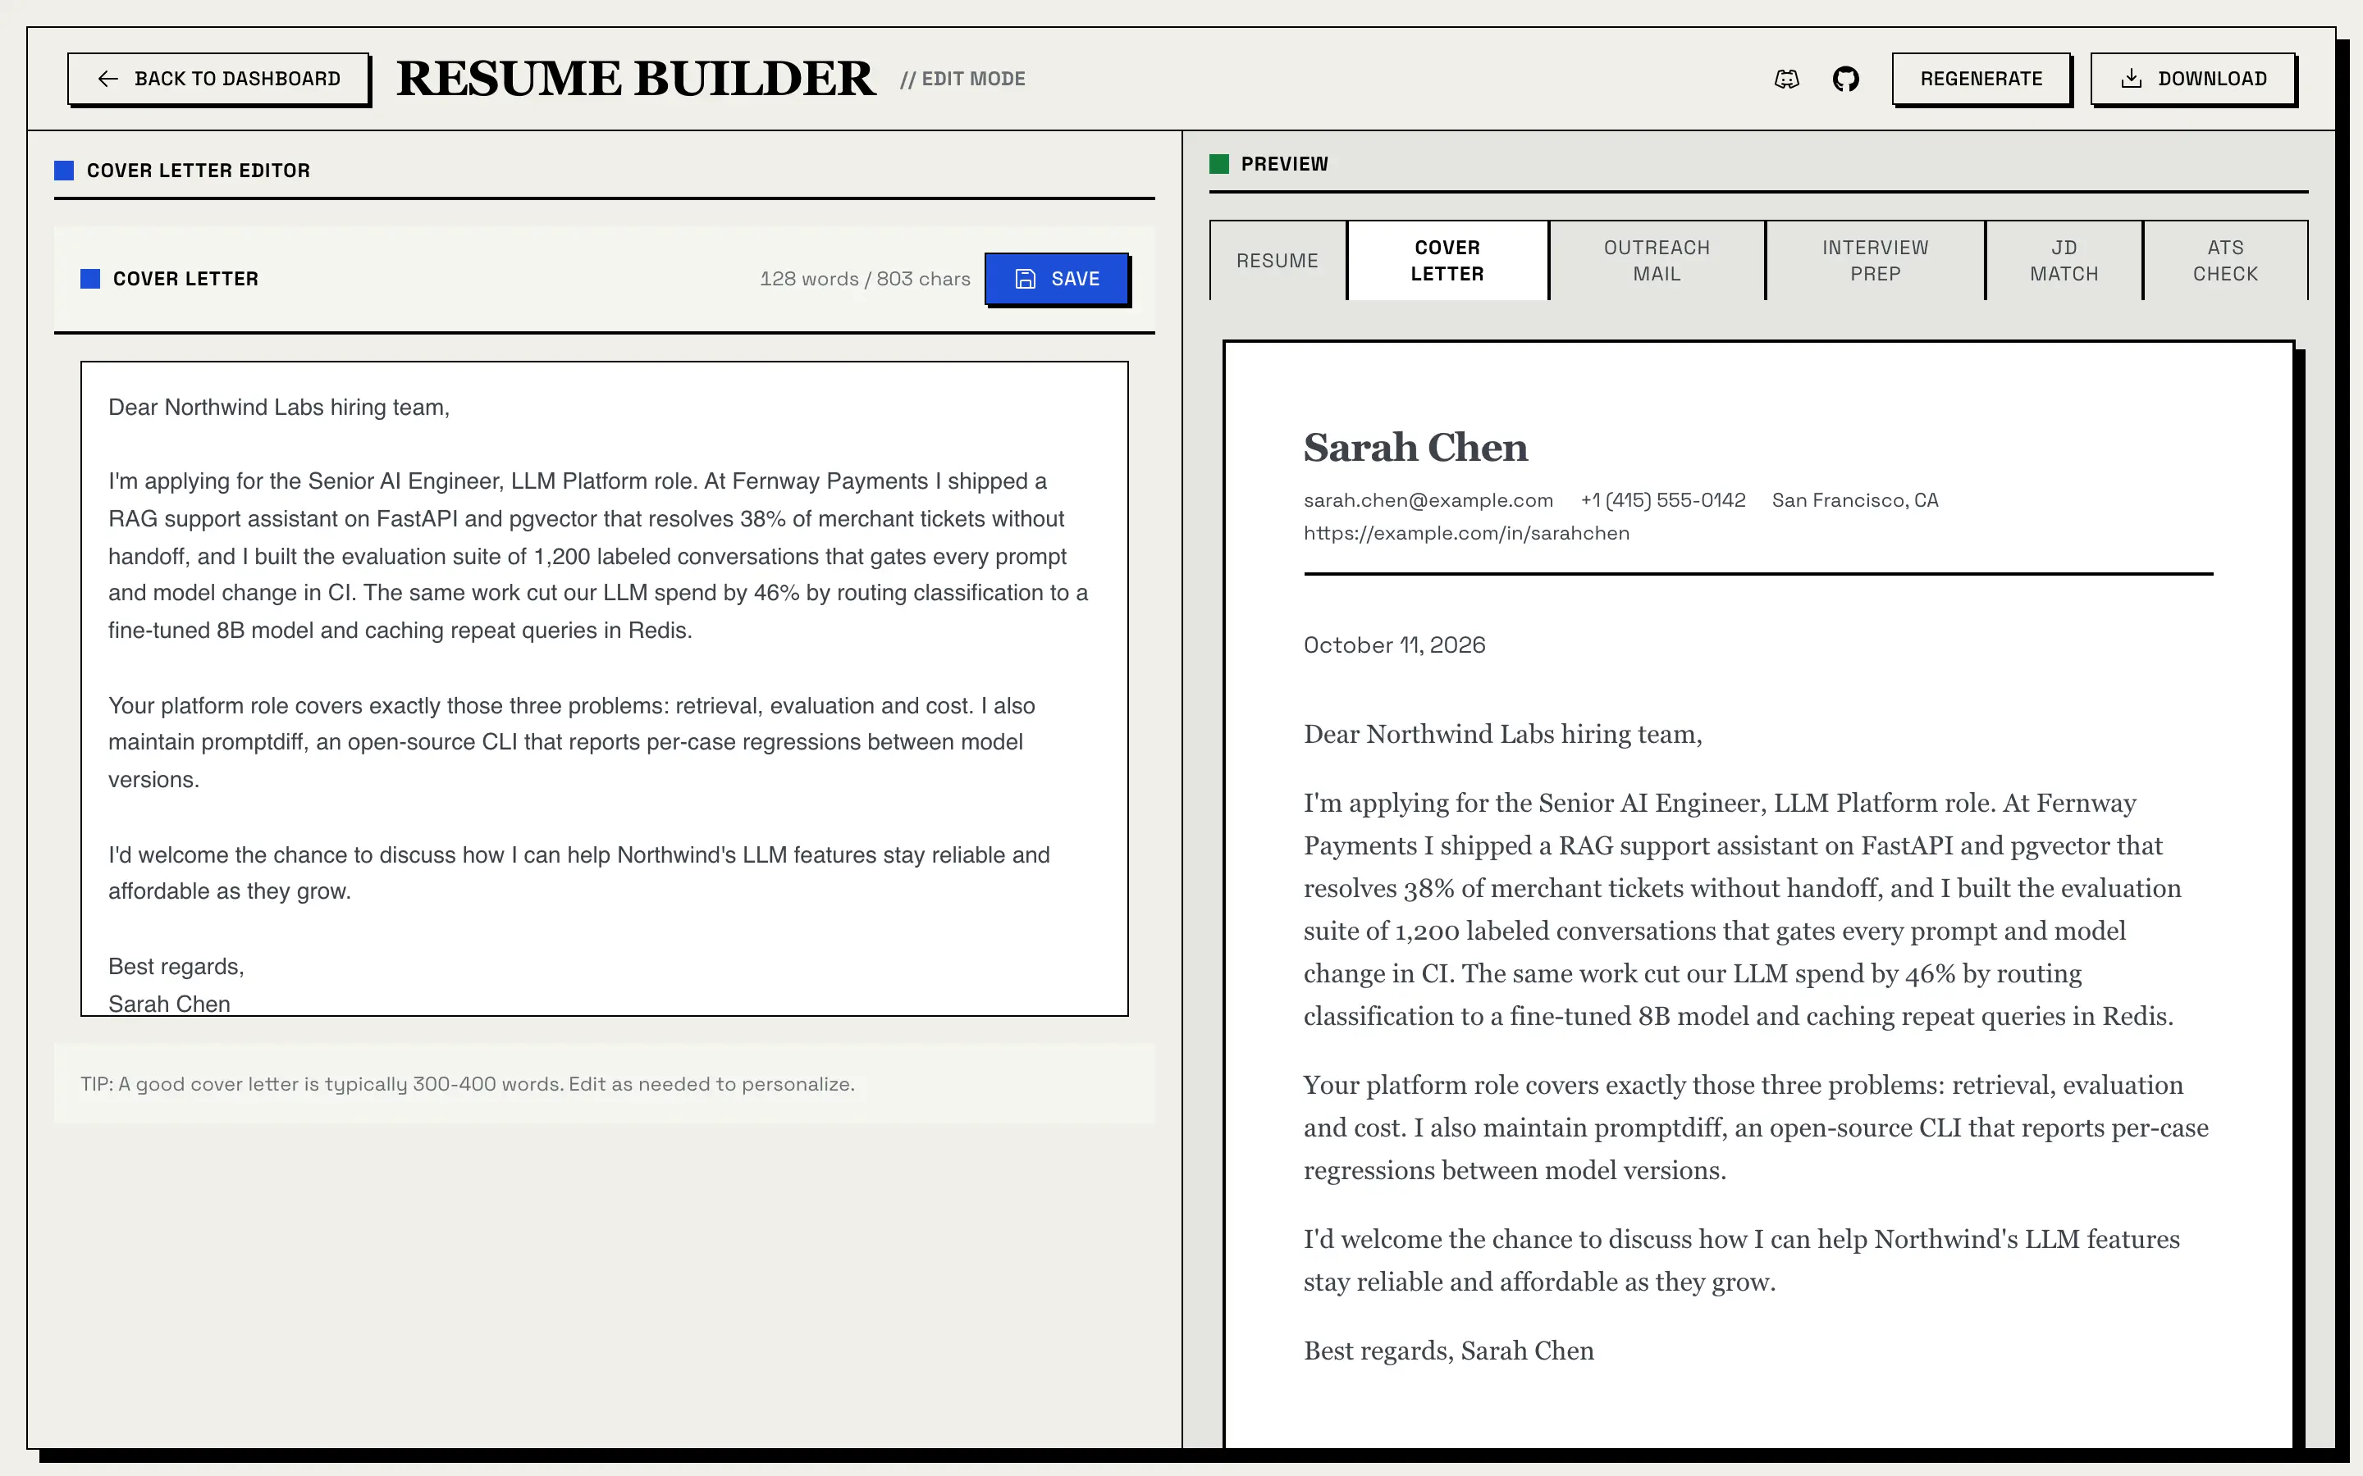2363x1476 pixels.
Task: Click the '128 words / 803 chars' counter
Action: coord(865,279)
